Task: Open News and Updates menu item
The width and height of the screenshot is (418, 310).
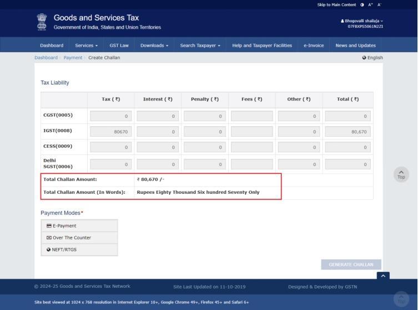Action: point(356,45)
